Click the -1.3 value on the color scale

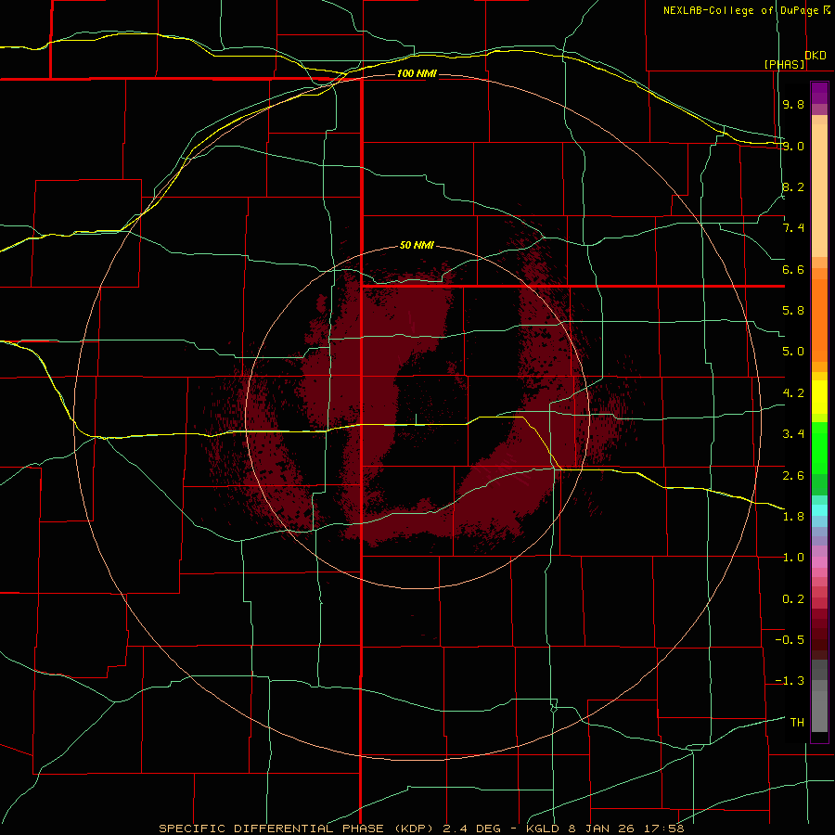click(x=790, y=681)
